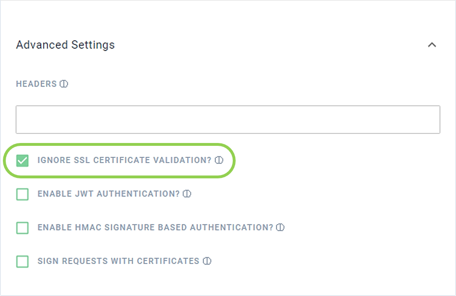Check the Sign Requests With Certificates box
The width and height of the screenshot is (456, 296).
[22, 262]
